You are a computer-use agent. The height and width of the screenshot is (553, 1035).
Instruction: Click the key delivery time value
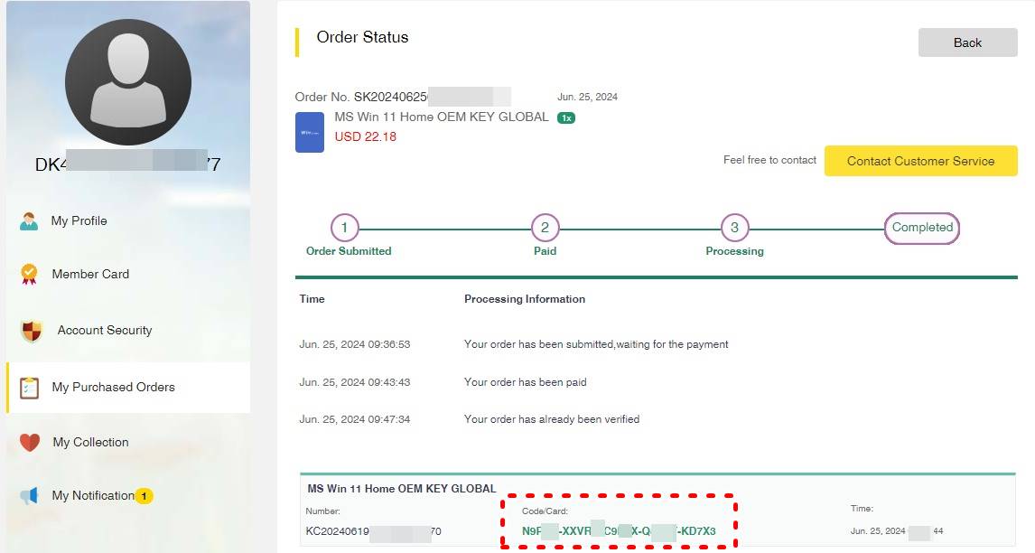point(897,531)
